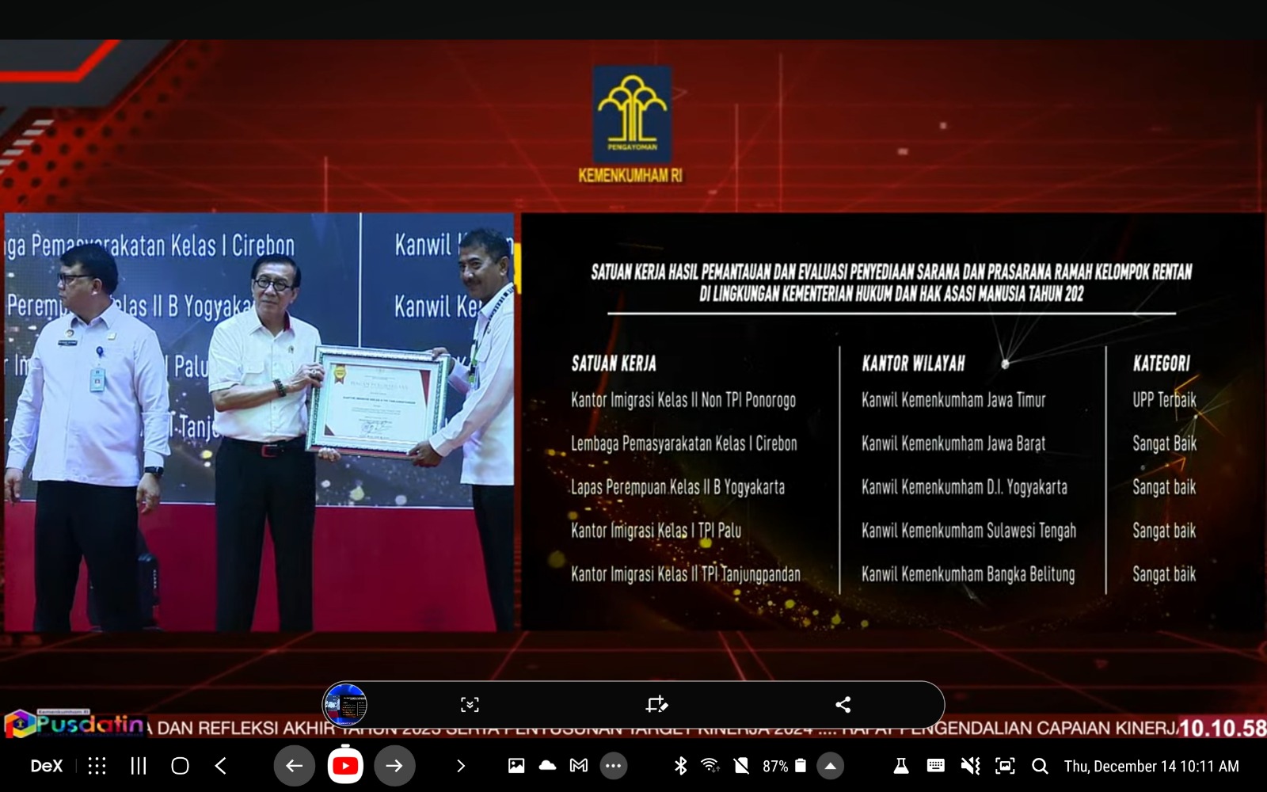Viewport: 1267px width, 792px height.
Task: Show recent apps view
Action: click(139, 766)
